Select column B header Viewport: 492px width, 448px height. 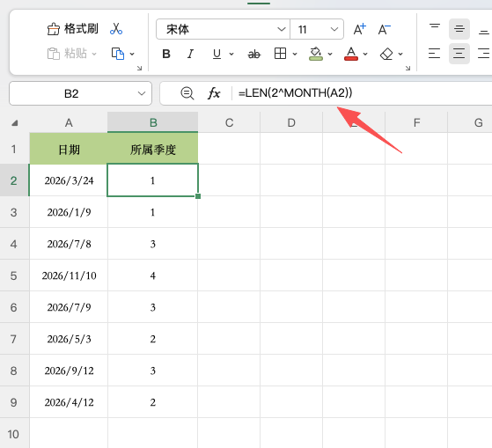tap(153, 122)
